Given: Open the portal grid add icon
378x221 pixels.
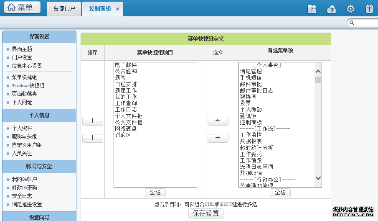Looking at the screenshot, I should click(312, 9).
